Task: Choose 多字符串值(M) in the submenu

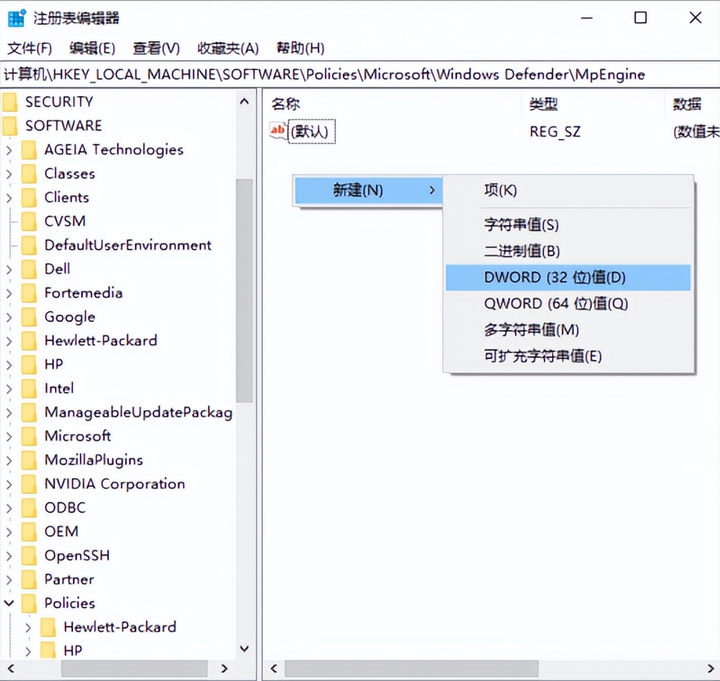Action: click(x=568, y=329)
